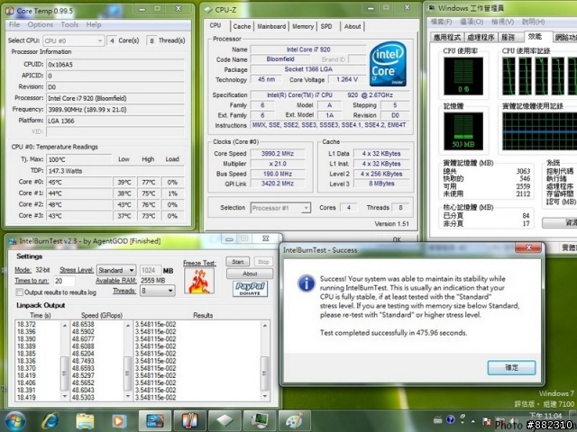Click the flag Action Center tray icon
Image resolution: width=577 pixels, height=432 pixels.
[x=487, y=420]
